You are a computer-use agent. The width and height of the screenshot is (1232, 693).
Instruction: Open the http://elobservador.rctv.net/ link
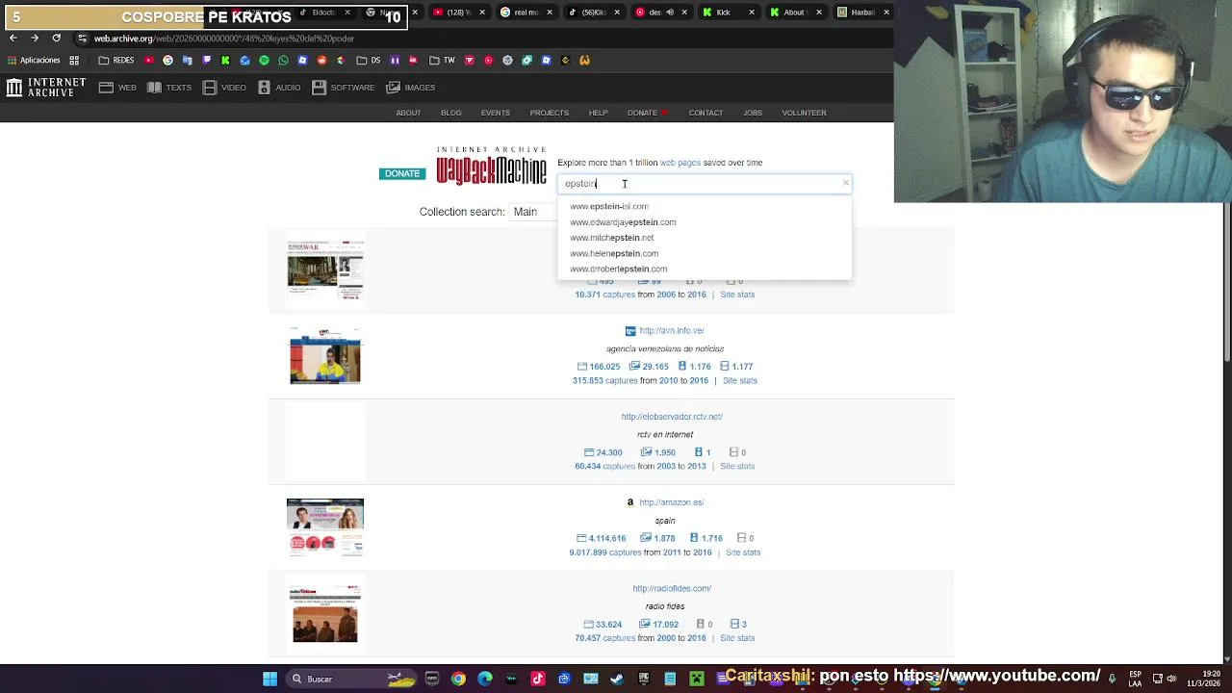tap(672, 417)
